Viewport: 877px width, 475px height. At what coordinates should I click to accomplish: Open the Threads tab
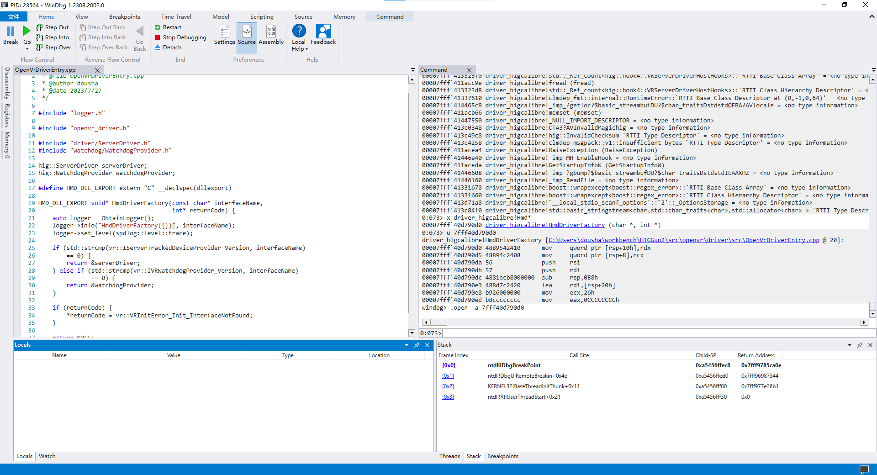pyautogui.click(x=450, y=456)
